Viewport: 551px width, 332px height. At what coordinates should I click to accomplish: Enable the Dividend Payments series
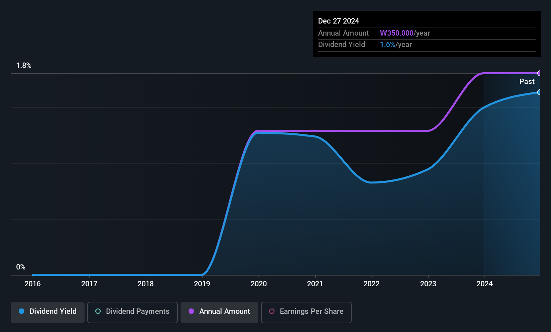[133, 312]
